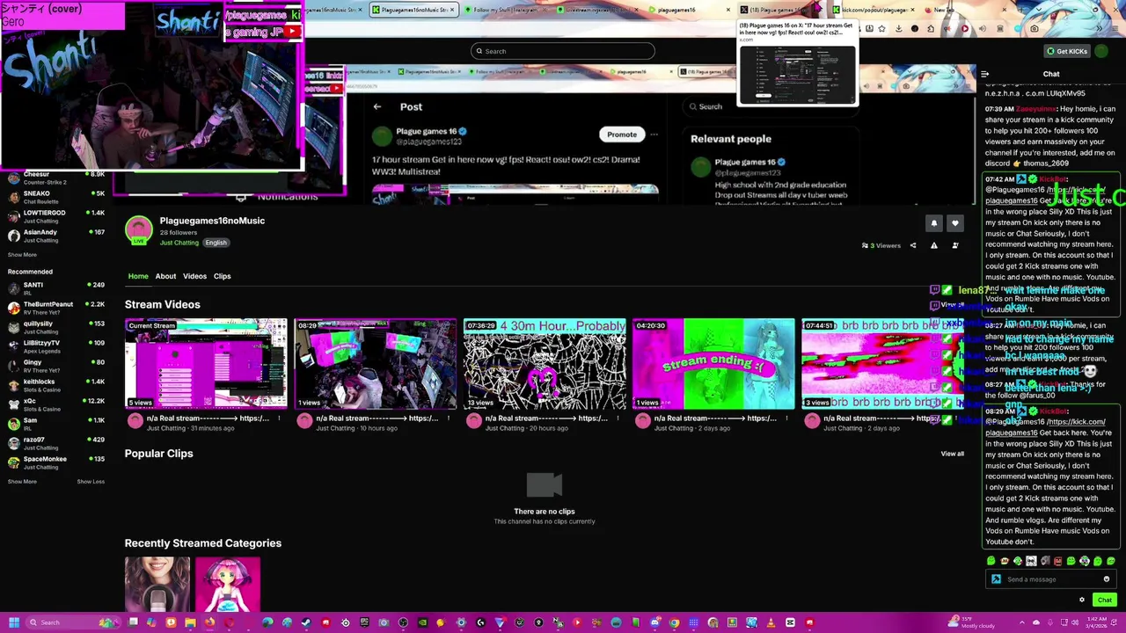Click the Get KICKs button
The height and width of the screenshot is (633, 1126).
1066,51
